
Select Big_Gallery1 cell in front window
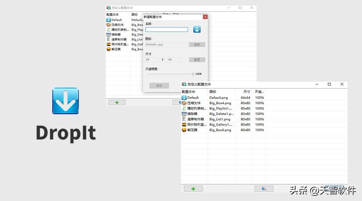(221, 124)
